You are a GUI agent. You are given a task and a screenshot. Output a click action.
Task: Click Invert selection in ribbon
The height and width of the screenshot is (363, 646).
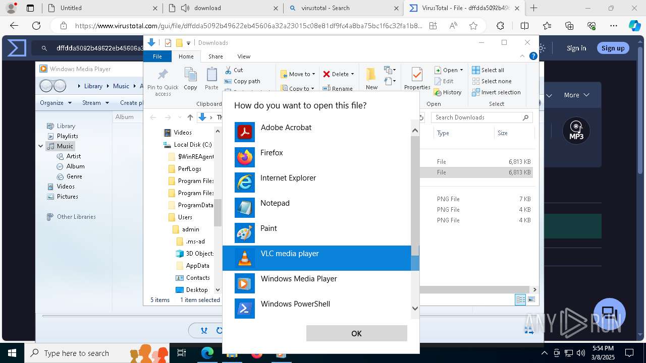[496, 92]
